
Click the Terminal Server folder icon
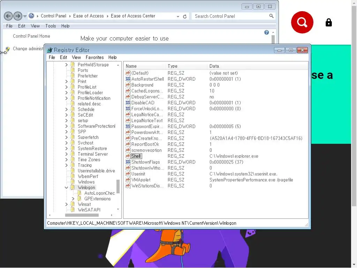coord(73,154)
